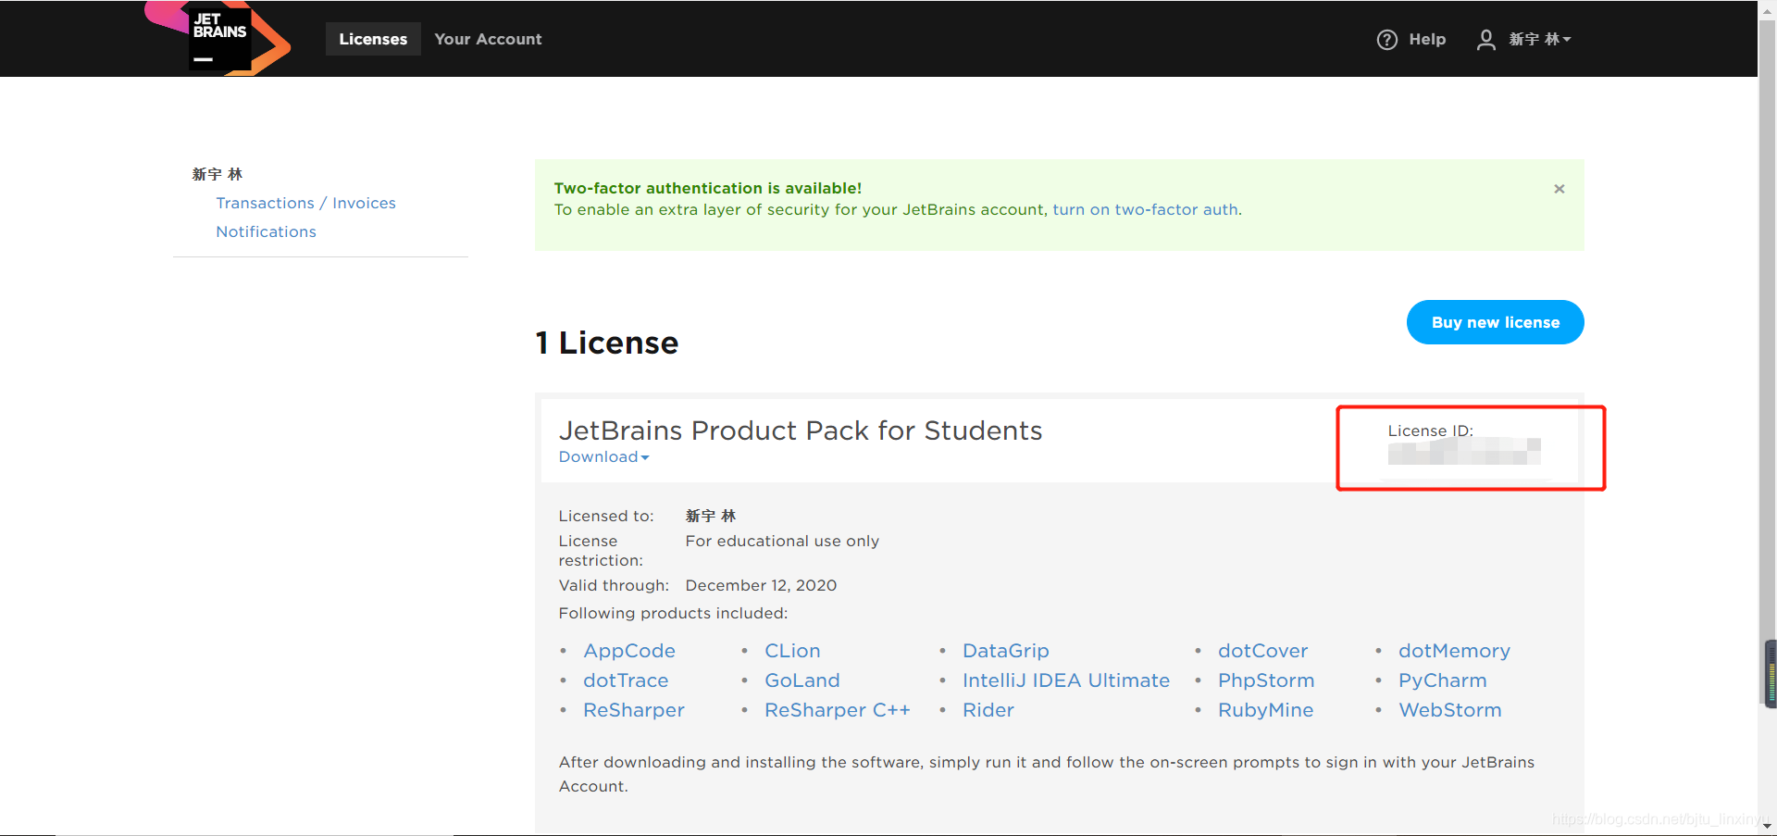Open the RubyMine product link
Image resolution: width=1777 pixels, height=836 pixels.
click(x=1265, y=710)
